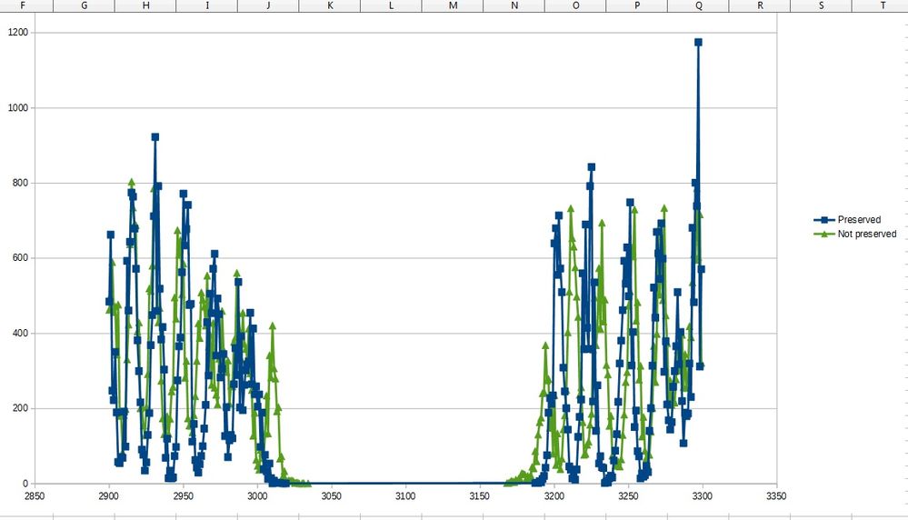Select column header K
Screen dimensions: 908x520
point(330,5)
